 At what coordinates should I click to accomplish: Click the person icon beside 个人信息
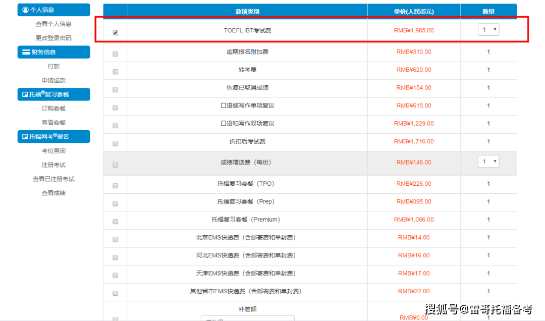click(25, 10)
